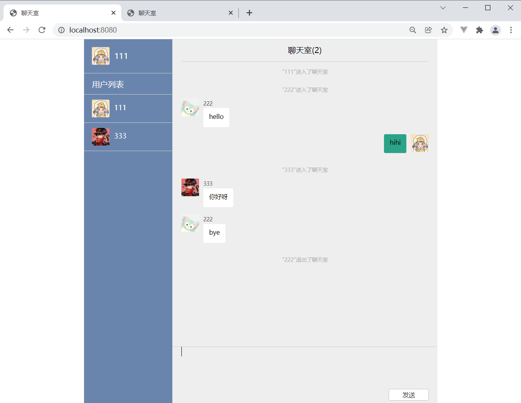Reload the localhost page
This screenshot has width=521, height=403.
(x=42, y=30)
